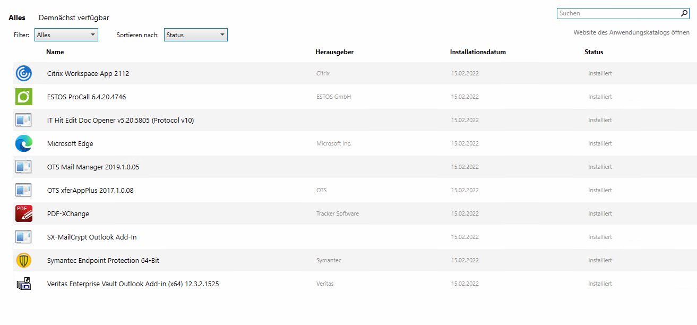Click the Veritas Enterprise Vault icon
697x325 pixels.
[x=24, y=284]
